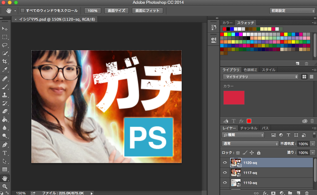Open the 通常 blend mode dropdown
Screen dimensions: 317x195
point(250,144)
